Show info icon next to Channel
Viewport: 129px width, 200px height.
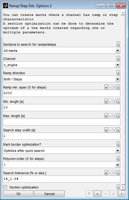(118, 59)
